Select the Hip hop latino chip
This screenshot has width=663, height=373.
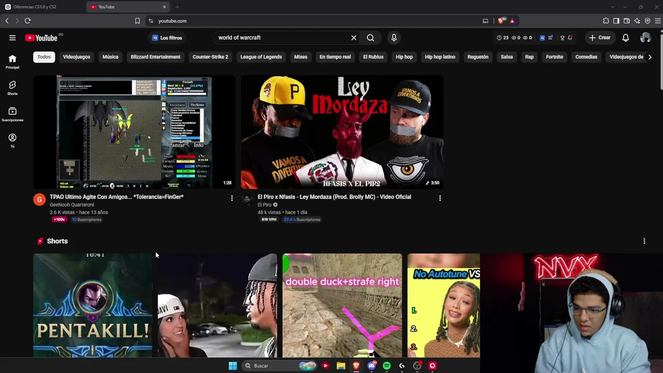point(440,57)
